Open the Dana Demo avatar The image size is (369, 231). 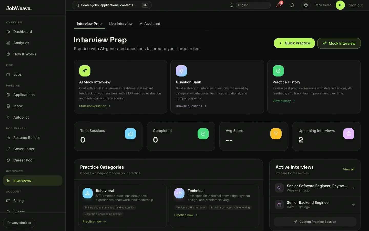click(x=340, y=5)
